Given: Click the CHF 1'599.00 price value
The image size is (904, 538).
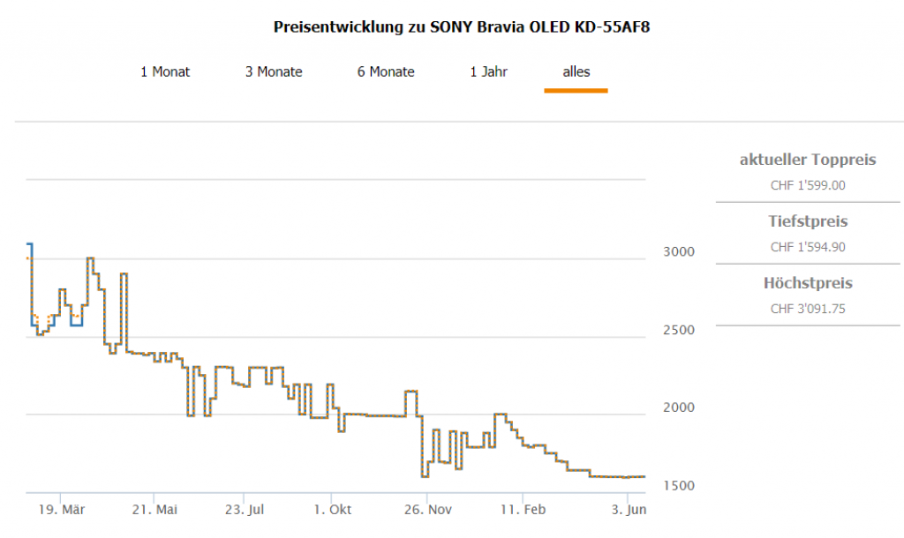Looking at the screenshot, I should [807, 185].
